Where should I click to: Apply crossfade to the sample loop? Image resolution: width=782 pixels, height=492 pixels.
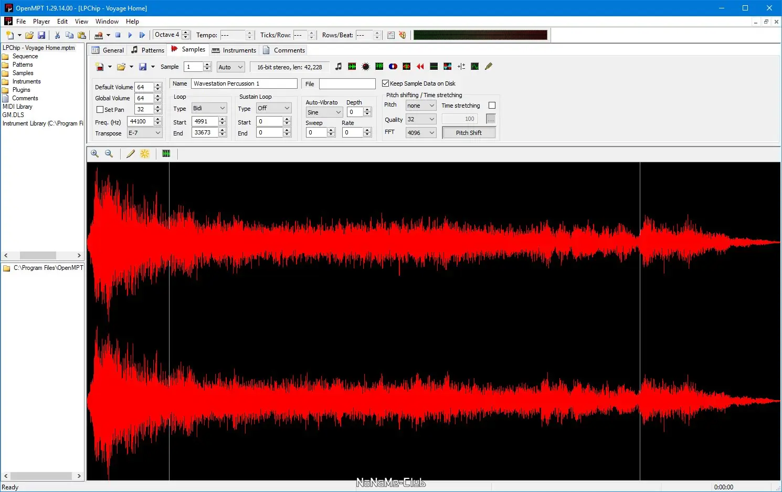pos(475,67)
